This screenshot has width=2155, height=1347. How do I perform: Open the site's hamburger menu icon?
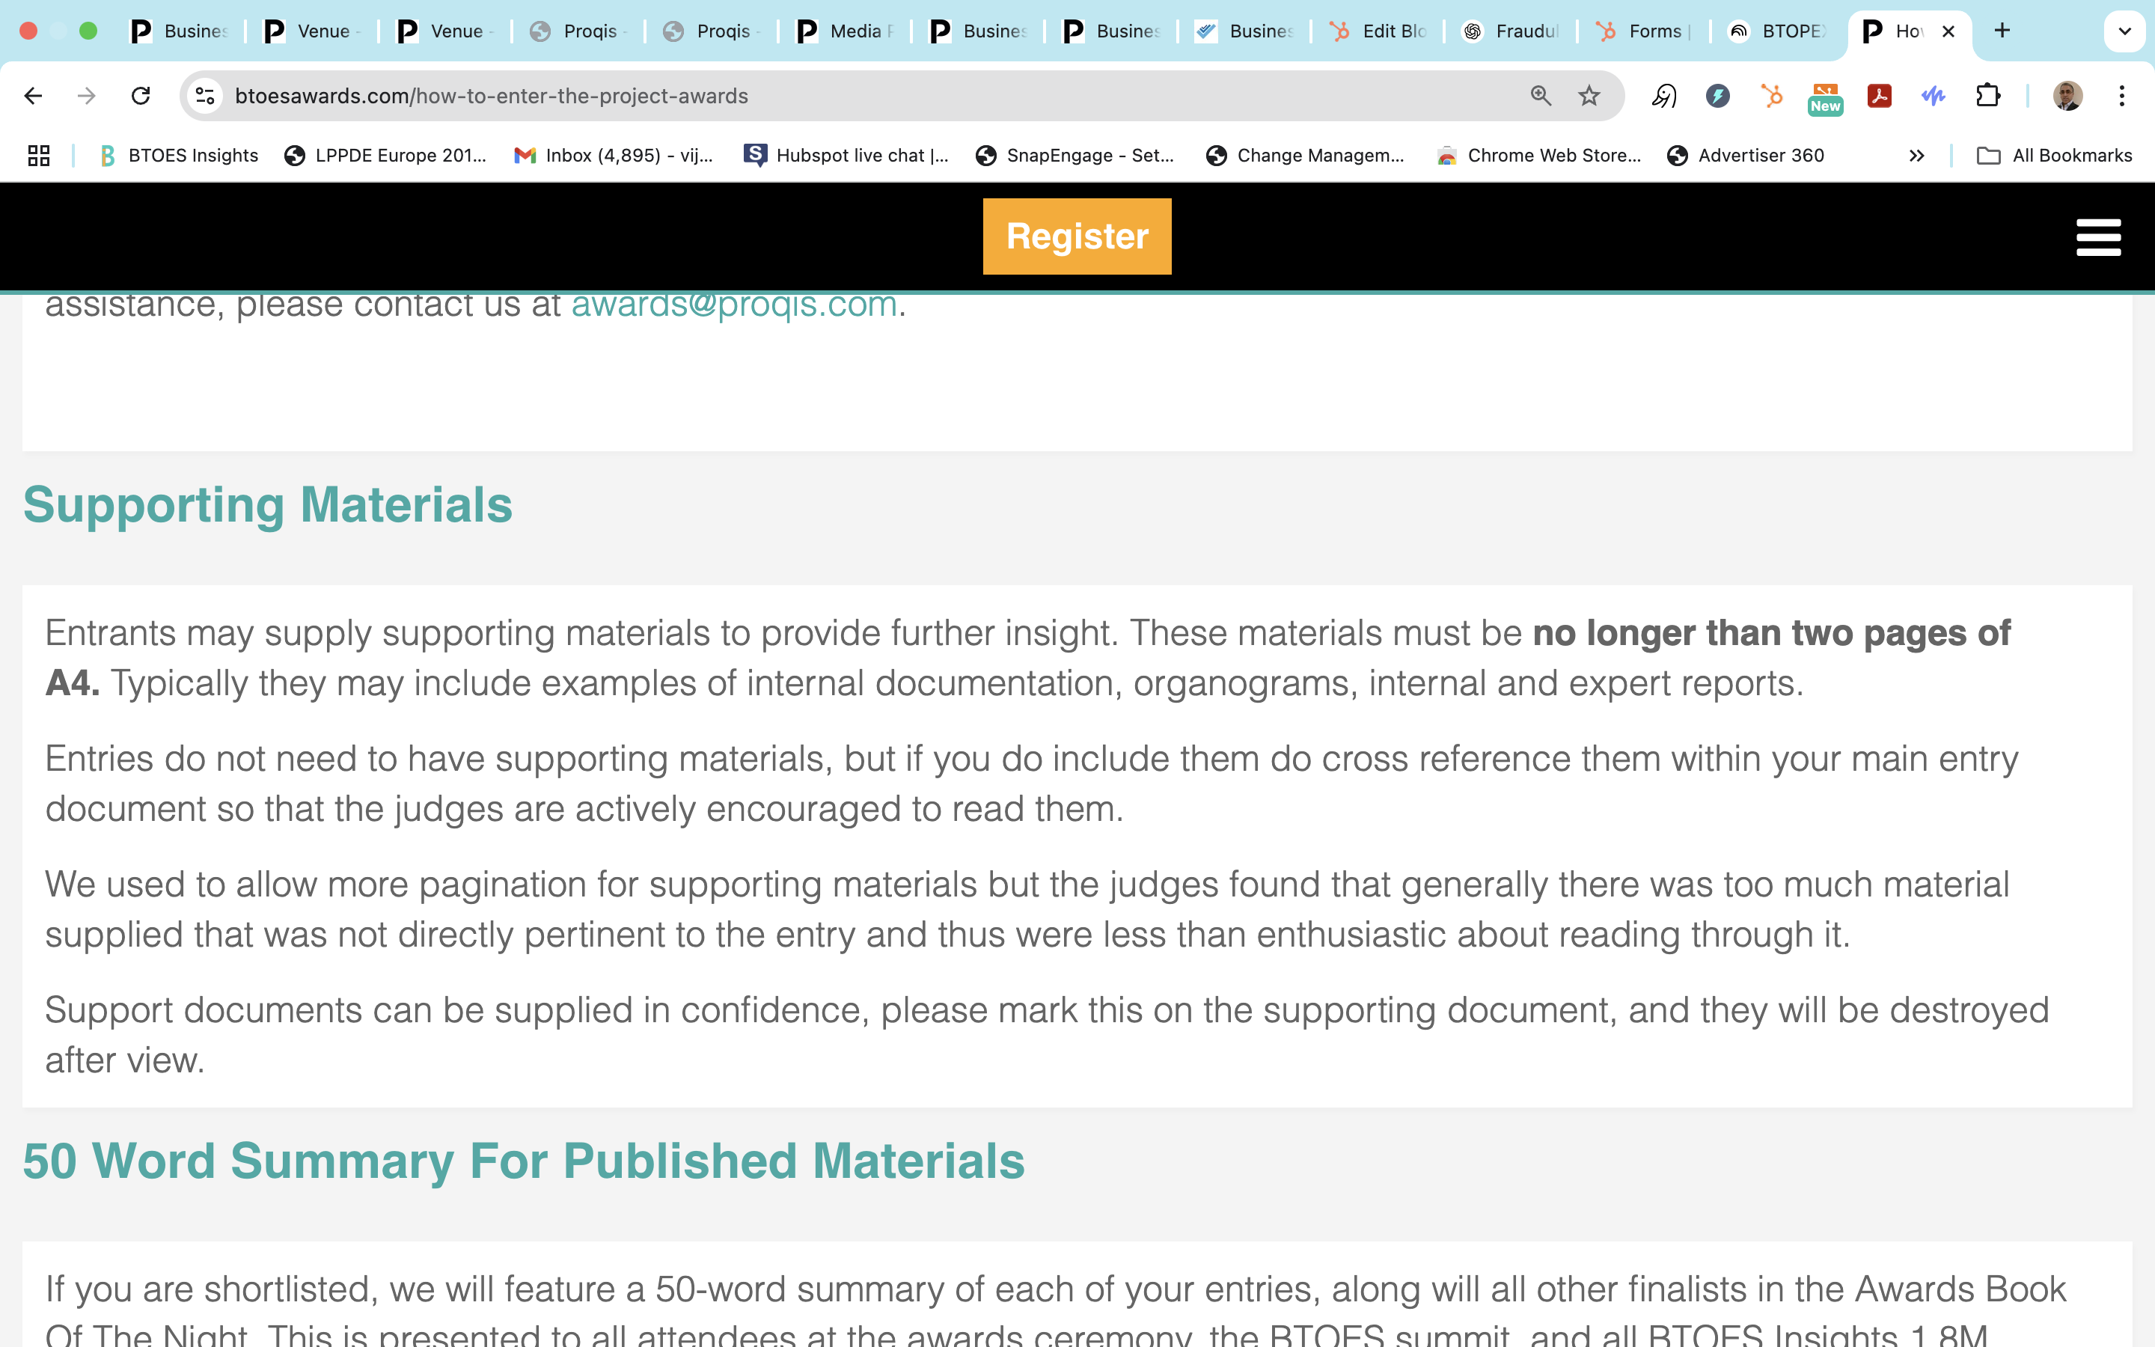tap(2098, 237)
